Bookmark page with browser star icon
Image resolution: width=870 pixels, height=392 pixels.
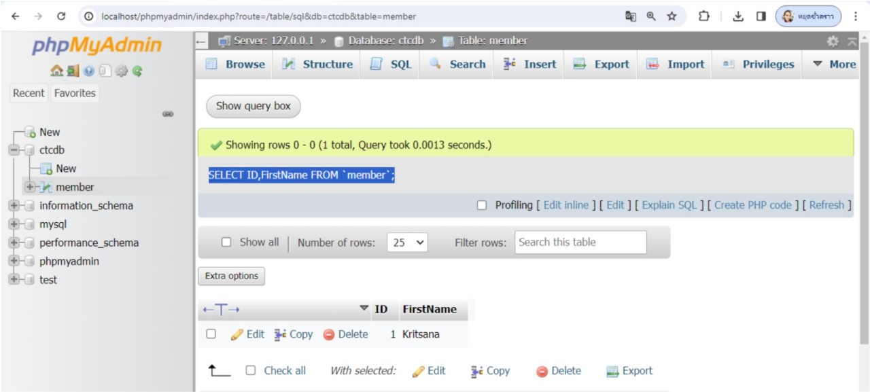(x=672, y=16)
